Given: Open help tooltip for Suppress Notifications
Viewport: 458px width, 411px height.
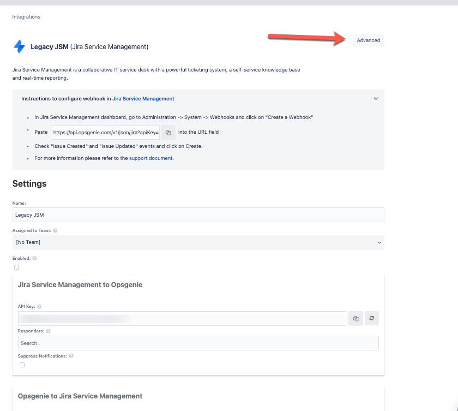Looking at the screenshot, I should click(71, 356).
